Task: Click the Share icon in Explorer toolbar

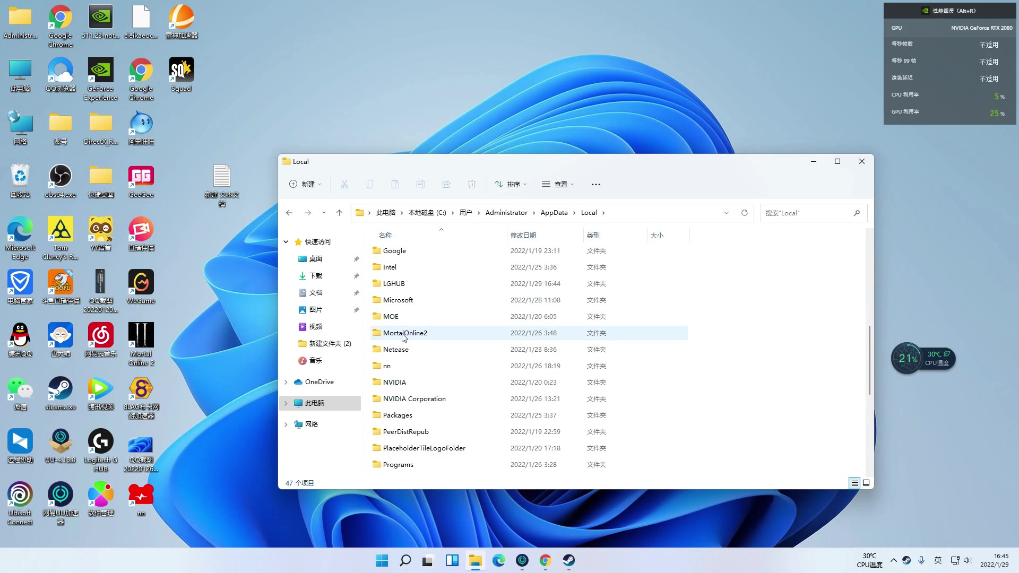Action: tap(446, 184)
